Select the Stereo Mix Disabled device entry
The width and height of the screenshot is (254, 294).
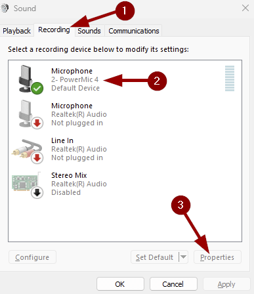click(x=125, y=184)
